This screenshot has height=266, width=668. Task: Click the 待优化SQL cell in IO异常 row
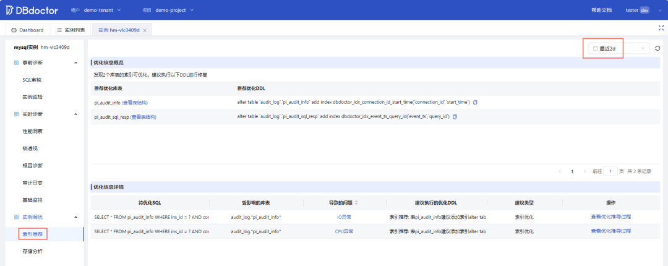click(x=150, y=217)
